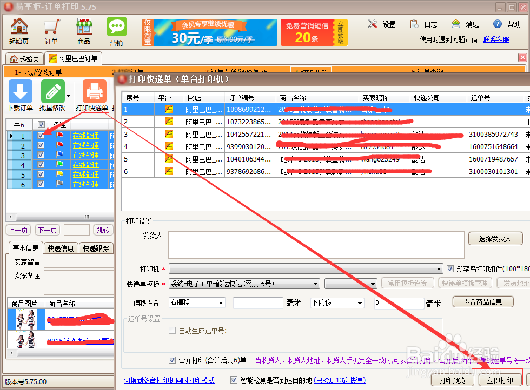This screenshot has height=390, width=530.
Task: Toggle checkbox for order row 2
Action: coord(41,145)
